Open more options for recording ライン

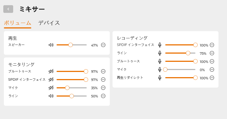coord(212,53)
